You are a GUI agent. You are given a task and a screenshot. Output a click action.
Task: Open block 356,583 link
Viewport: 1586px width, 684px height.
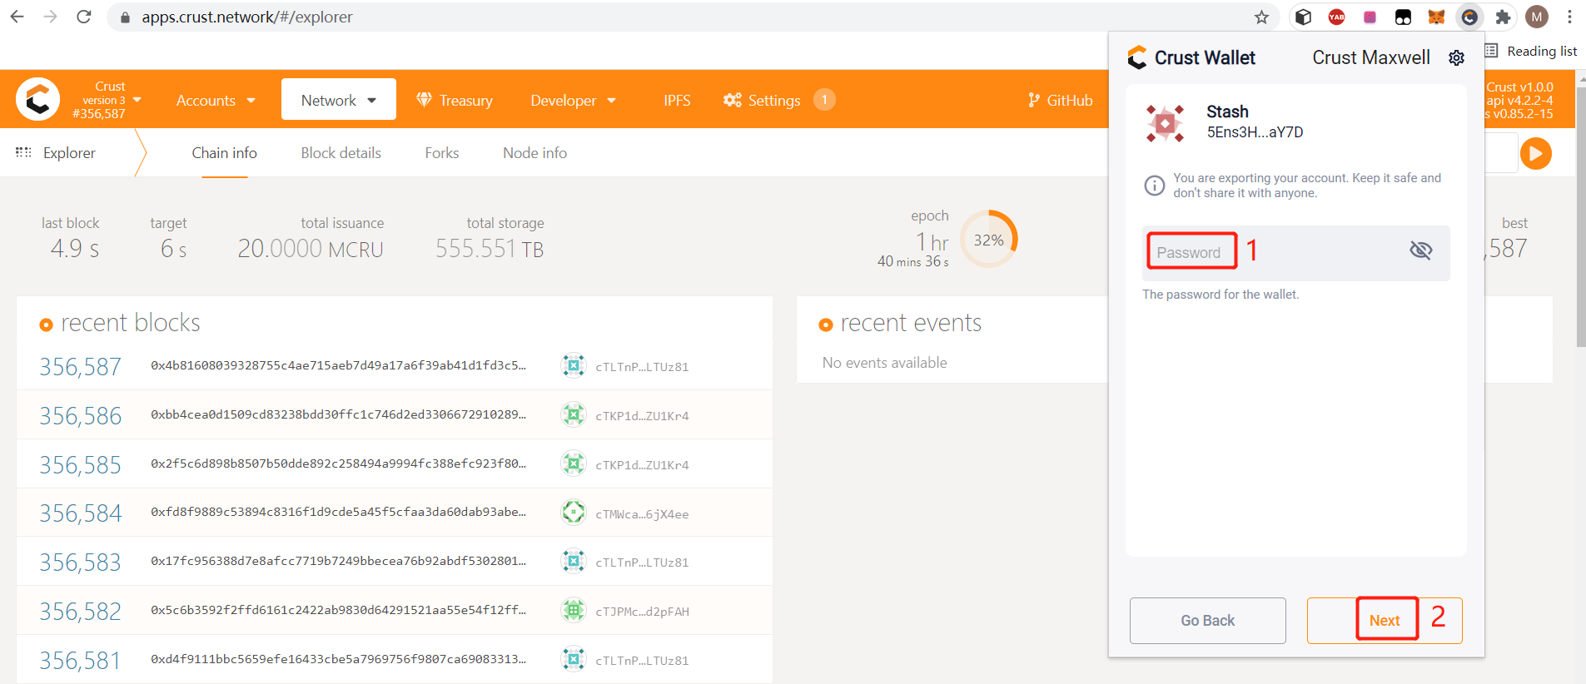point(80,562)
